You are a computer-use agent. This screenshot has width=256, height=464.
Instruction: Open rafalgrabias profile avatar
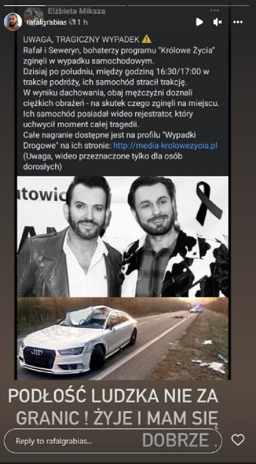[x=13, y=22]
